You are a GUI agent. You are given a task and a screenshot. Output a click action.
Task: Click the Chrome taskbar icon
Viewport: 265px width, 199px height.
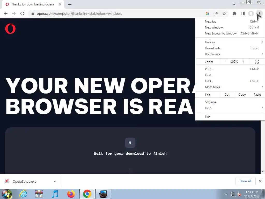87,194
